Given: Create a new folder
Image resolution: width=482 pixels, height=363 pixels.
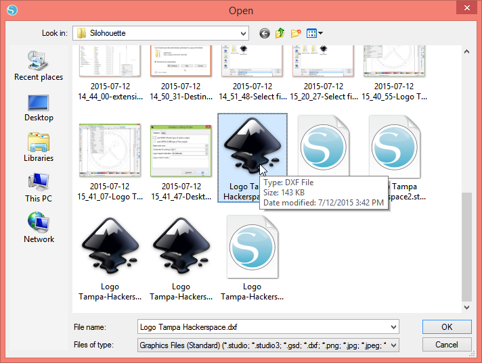Looking at the screenshot, I should [296, 33].
